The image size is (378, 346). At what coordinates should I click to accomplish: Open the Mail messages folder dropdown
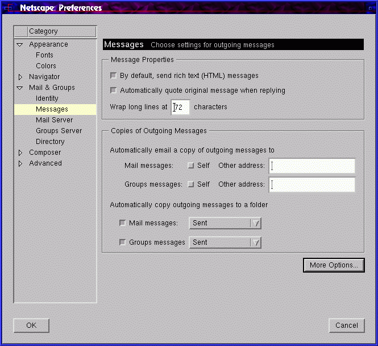coord(225,223)
